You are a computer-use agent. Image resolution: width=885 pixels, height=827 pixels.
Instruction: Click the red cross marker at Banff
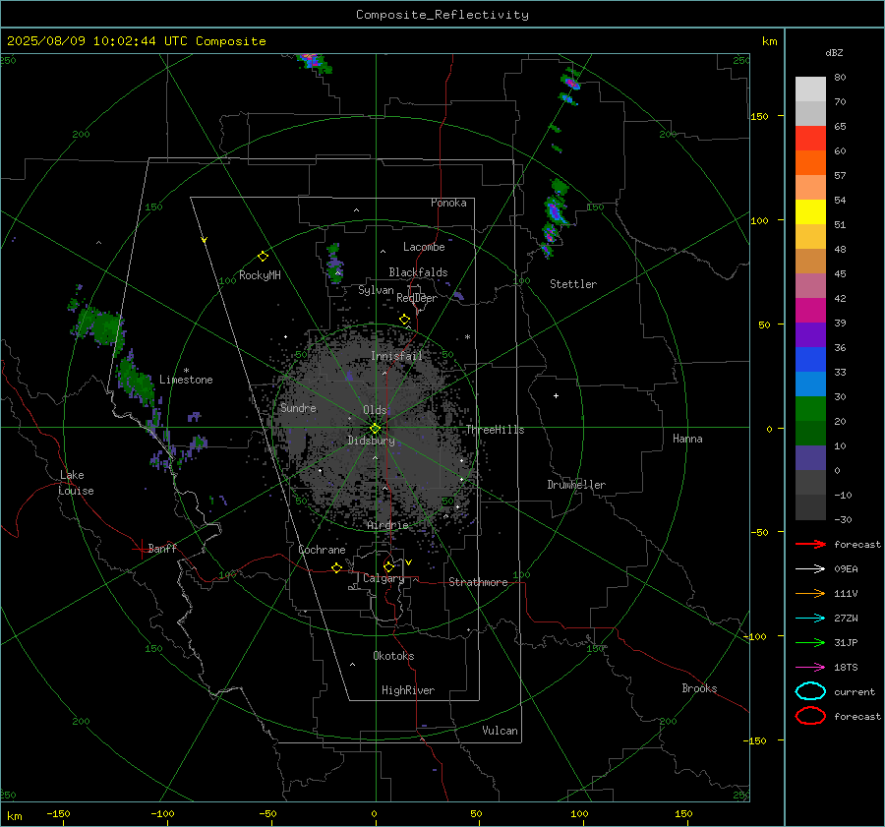point(141,549)
